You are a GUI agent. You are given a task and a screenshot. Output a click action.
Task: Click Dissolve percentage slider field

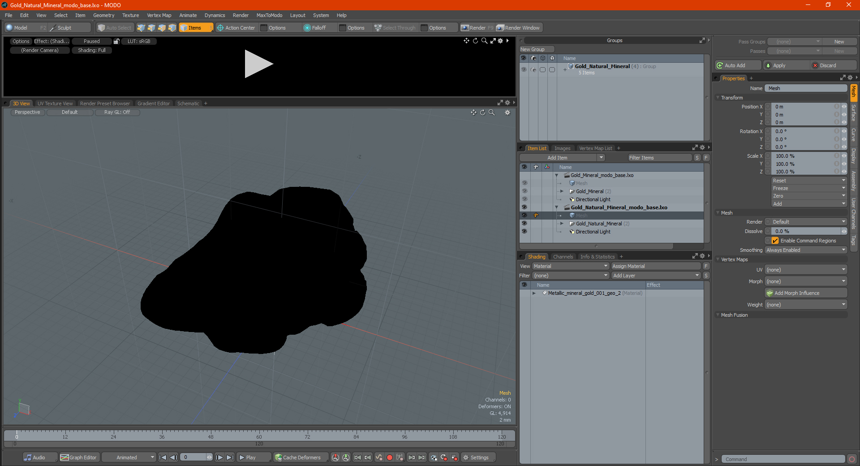tap(806, 231)
